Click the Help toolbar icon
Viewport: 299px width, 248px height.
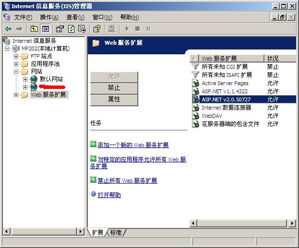point(97,29)
